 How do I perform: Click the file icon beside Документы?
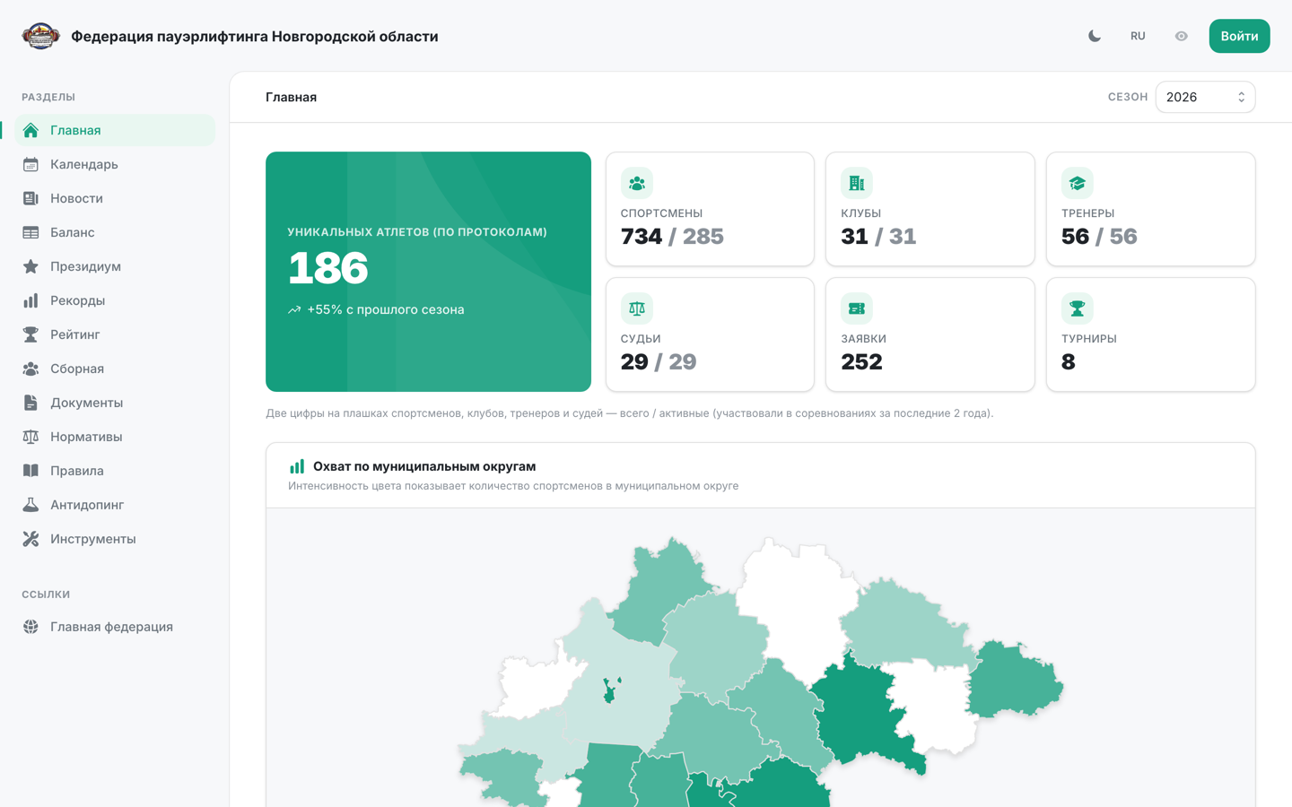(31, 403)
